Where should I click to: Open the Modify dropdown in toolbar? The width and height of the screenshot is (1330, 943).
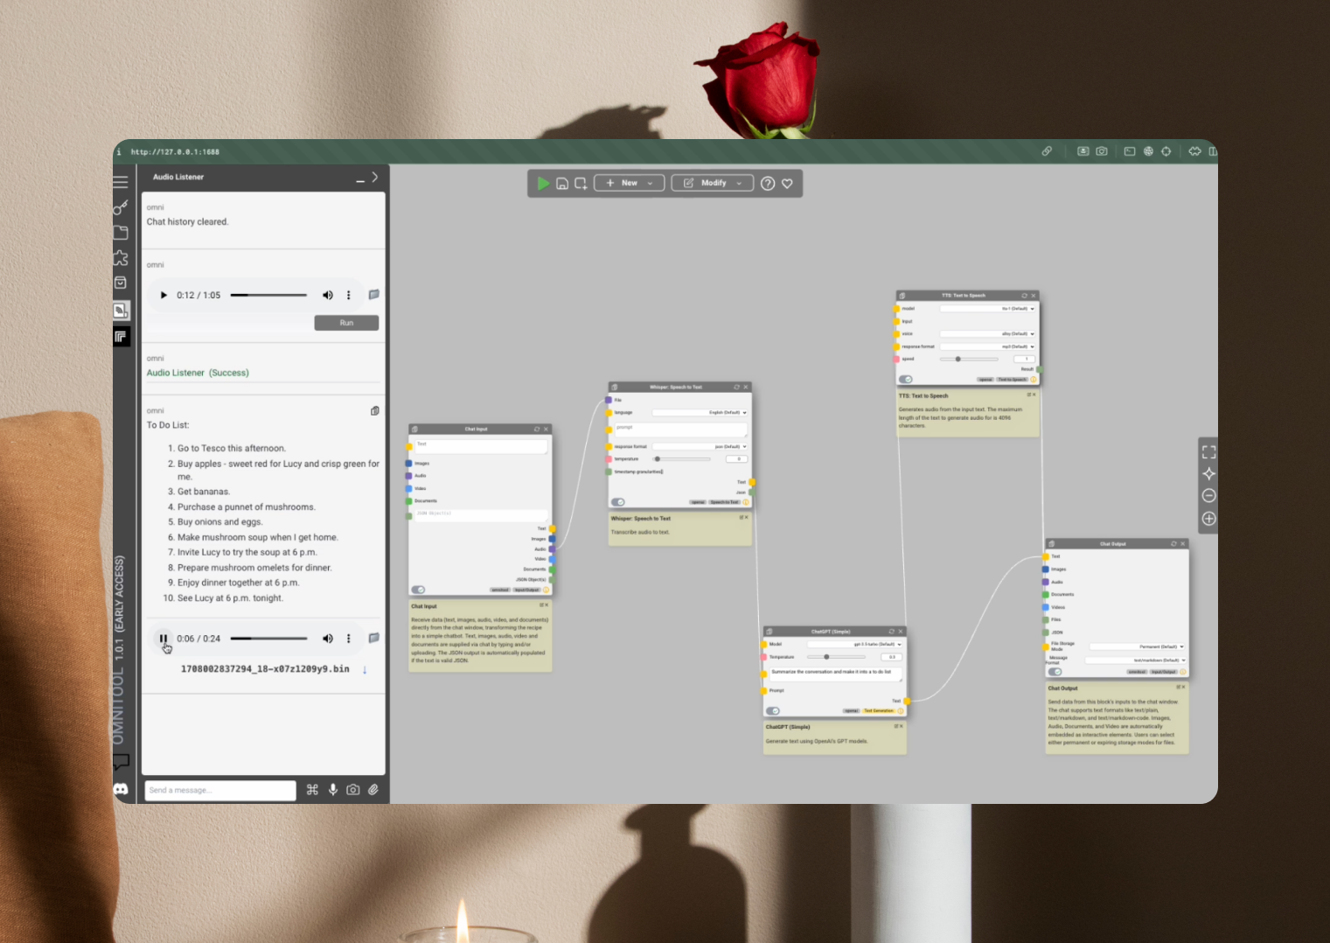(713, 183)
